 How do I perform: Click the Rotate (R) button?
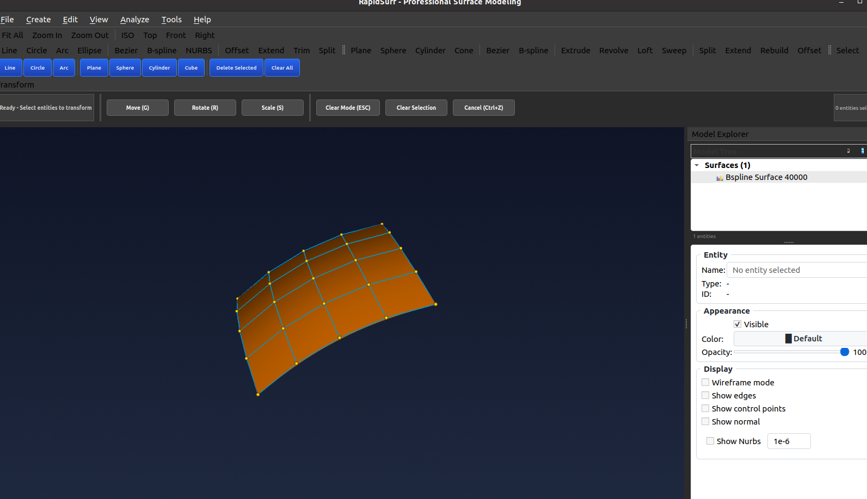pyautogui.click(x=205, y=108)
